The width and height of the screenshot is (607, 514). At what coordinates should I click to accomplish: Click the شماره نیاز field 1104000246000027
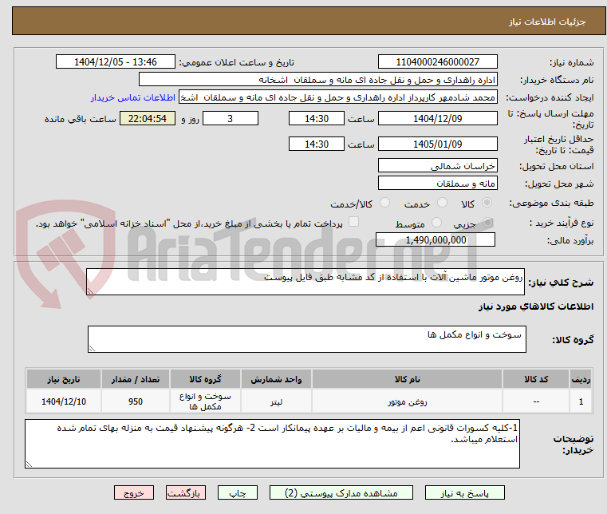(x=437, y=62)
